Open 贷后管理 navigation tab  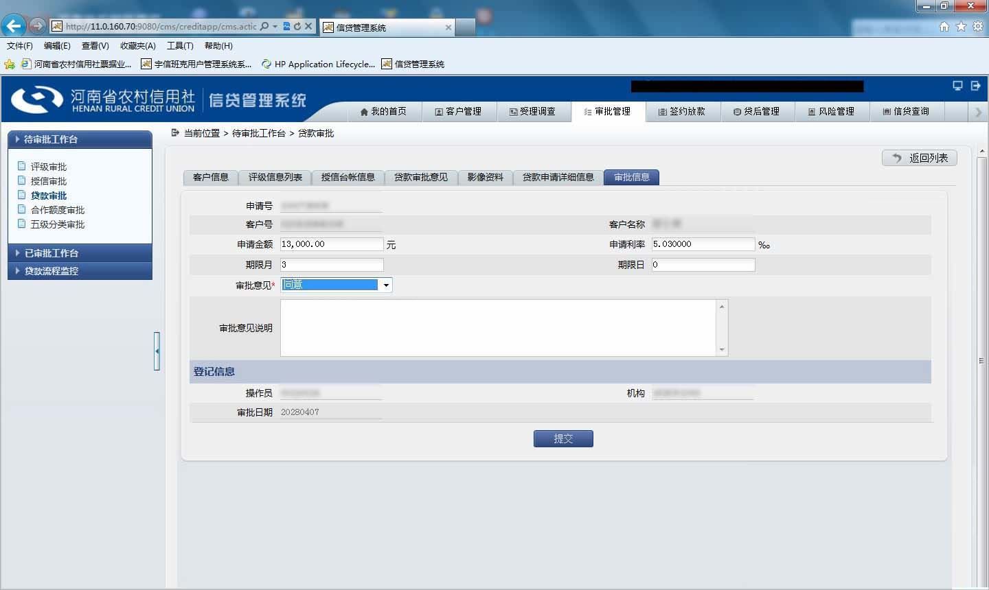coord(758,111)
